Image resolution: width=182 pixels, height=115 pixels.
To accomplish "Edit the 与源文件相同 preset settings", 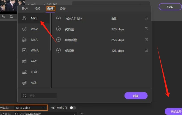I will click(x=146, y=18).
